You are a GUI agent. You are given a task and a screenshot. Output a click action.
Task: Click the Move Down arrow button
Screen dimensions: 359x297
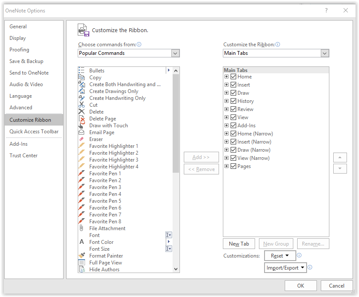[x=340, y=168]
